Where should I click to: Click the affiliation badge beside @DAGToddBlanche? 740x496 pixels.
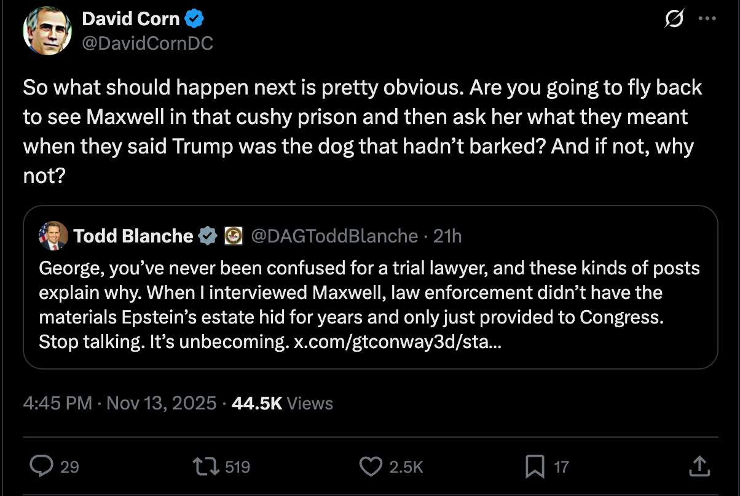click(x=233, y=235)
